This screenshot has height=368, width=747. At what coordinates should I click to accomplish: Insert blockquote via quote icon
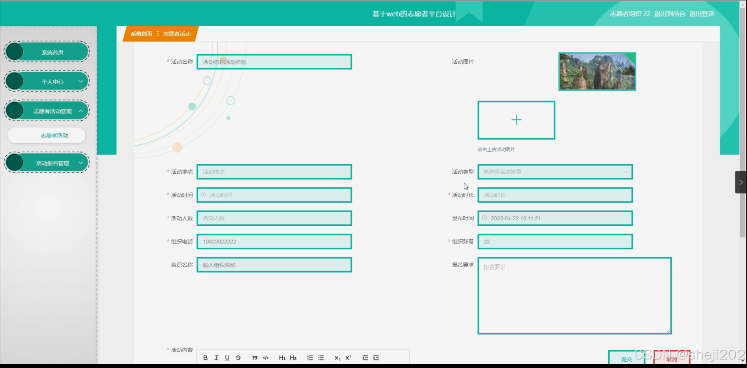(x=255, y=358)
